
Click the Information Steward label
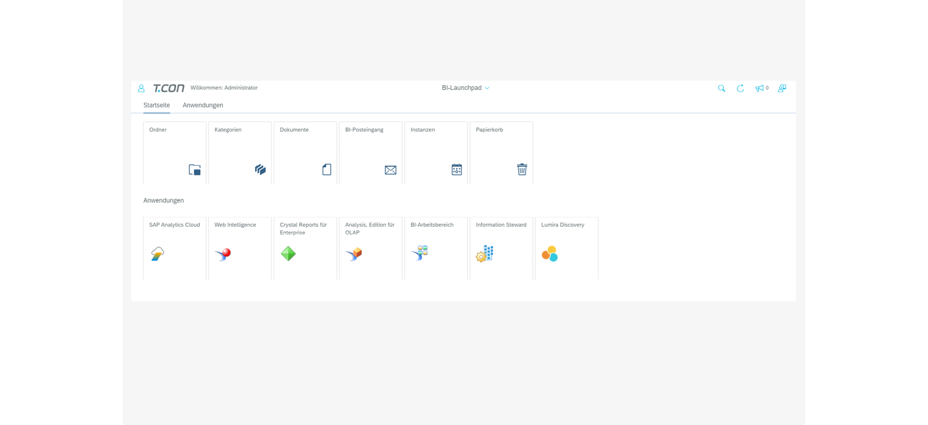pyautogui.click(x=501, y=224)
